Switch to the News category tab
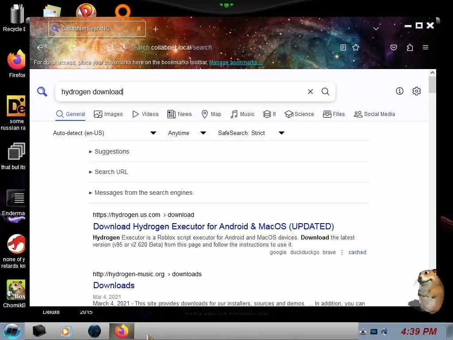453x340 pixels. (x=180, y=114)
